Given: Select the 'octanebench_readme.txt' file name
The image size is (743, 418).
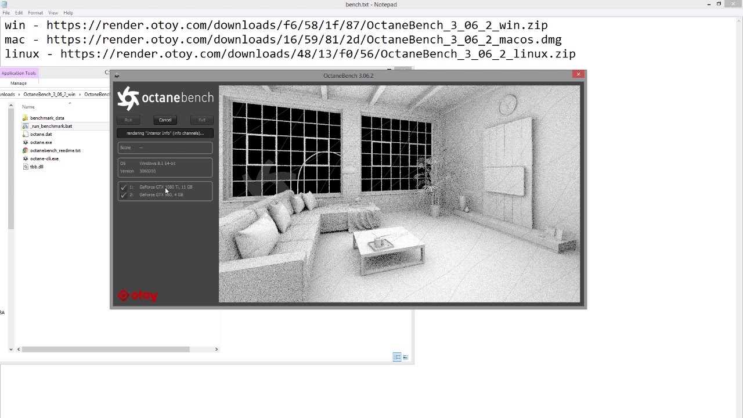Looking at the screenshot, I should pos(55,150).
